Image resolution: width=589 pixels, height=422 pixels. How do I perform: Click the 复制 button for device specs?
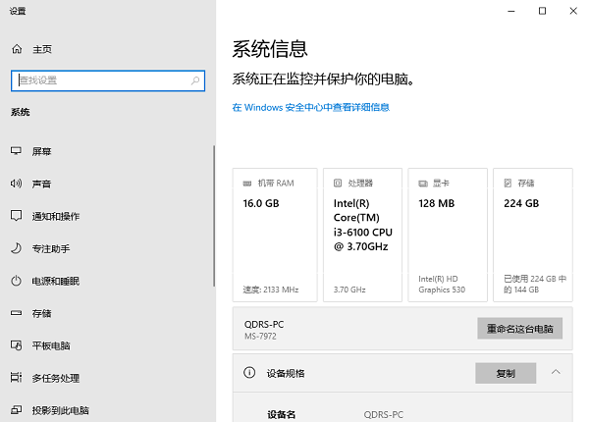(506, 373)
